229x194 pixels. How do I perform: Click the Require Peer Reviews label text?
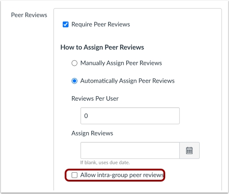tap(101, 24)
